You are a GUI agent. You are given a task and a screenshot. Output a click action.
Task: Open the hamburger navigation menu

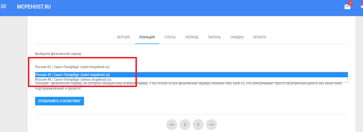[x=3, y=6]
